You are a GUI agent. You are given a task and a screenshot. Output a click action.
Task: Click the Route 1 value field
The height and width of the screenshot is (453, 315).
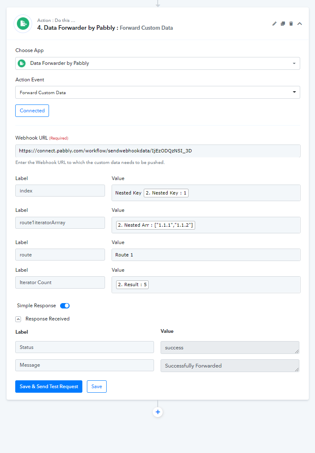click(206, 255)
